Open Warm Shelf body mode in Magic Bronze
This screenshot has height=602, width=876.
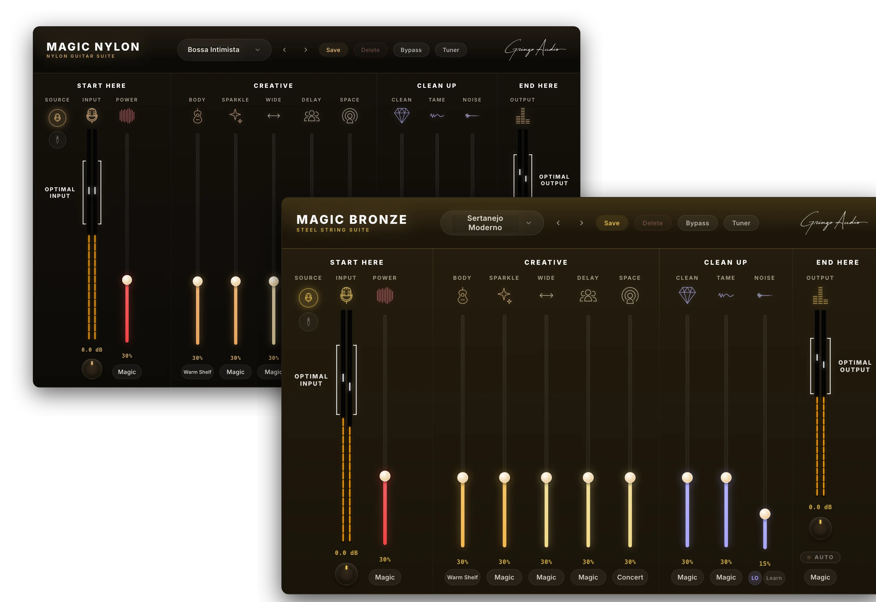463,577
